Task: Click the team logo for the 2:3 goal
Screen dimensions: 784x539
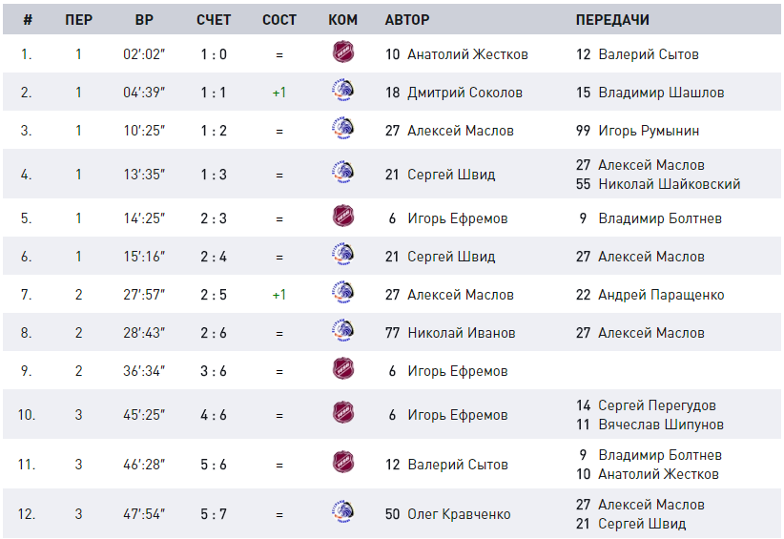Action: pyautogui.click(x=343, y=216)
